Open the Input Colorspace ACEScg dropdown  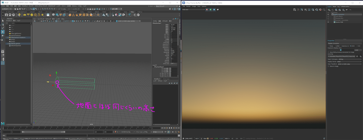click(350, 59)
